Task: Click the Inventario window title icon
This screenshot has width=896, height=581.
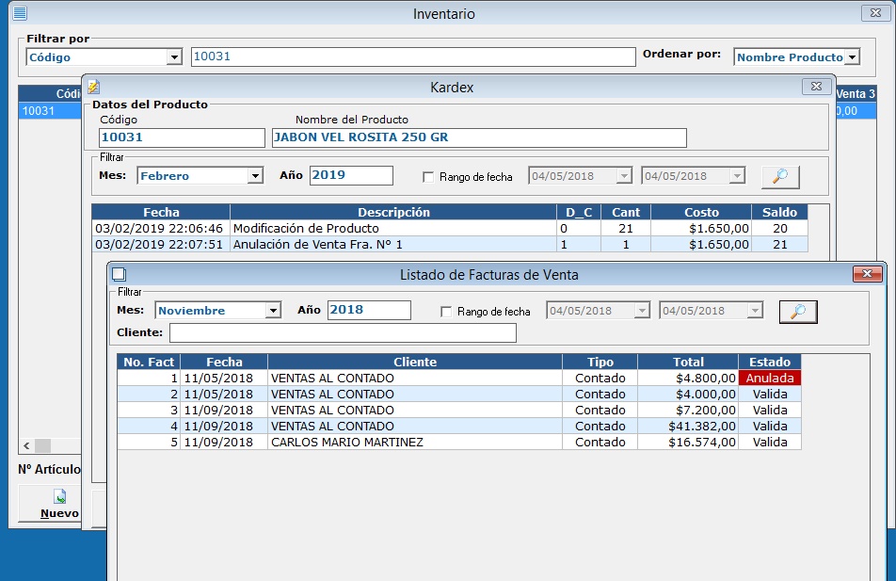Action: [19, 14]
